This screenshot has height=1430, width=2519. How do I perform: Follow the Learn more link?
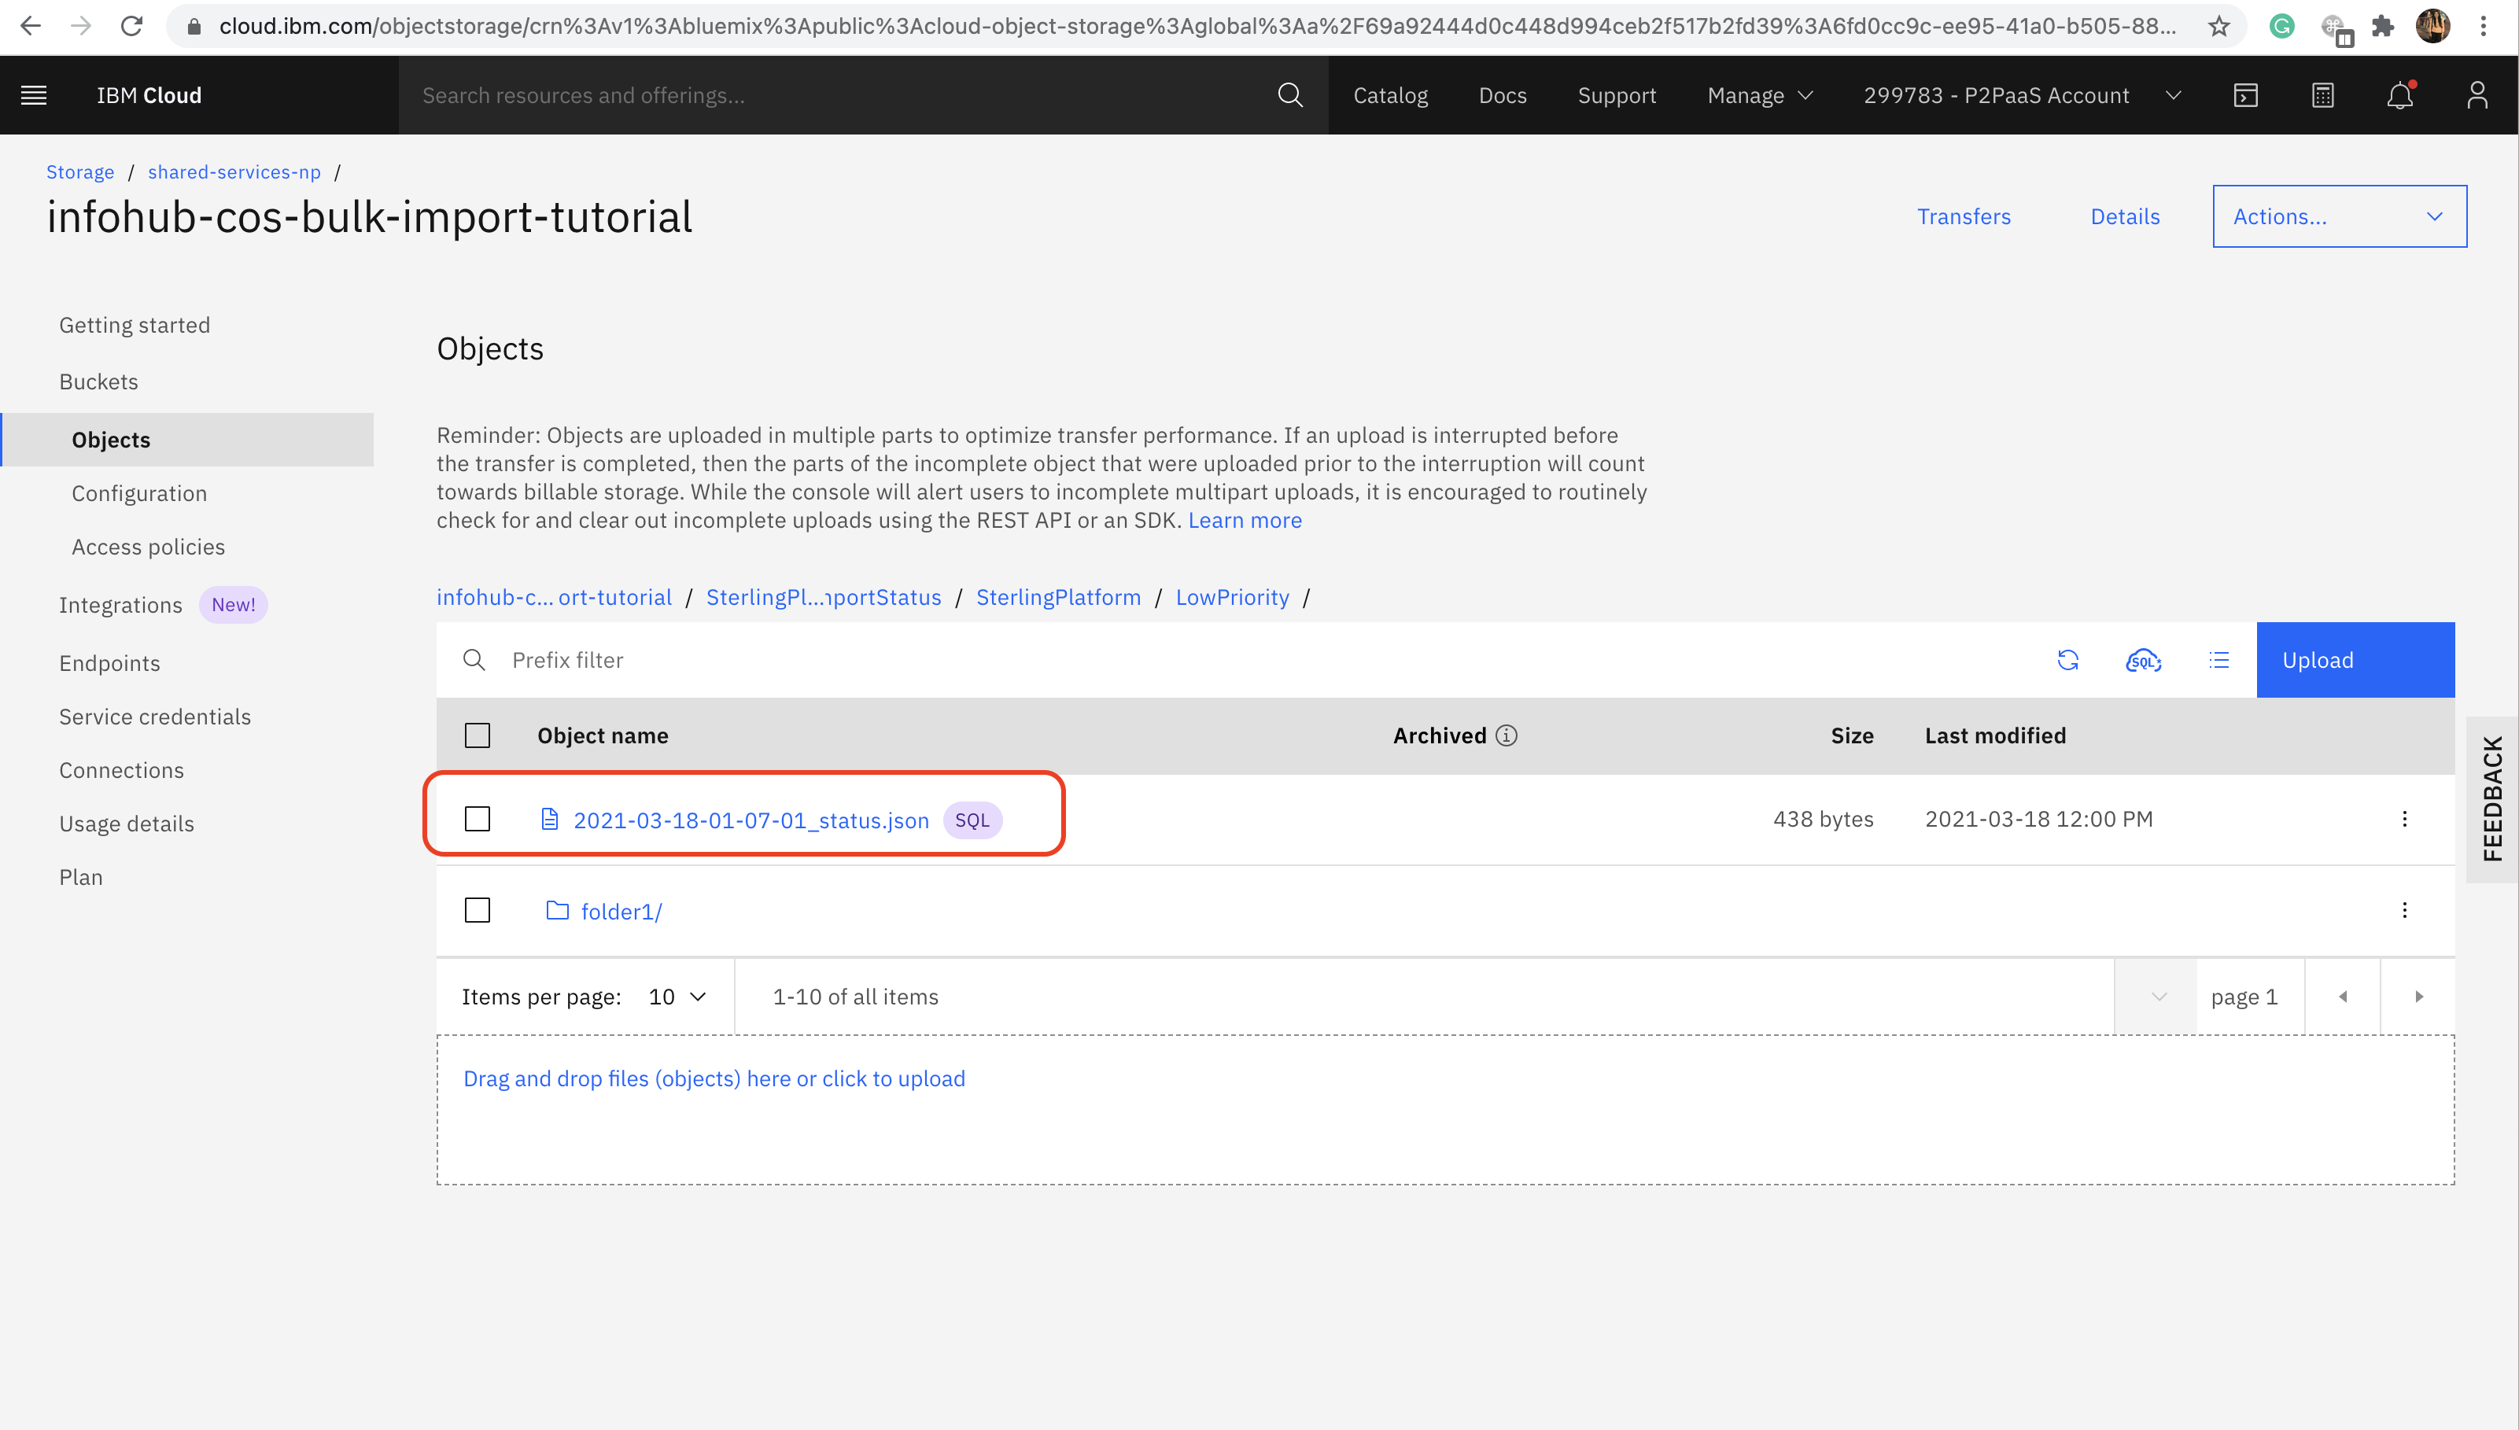click(x=1245, y=521)
